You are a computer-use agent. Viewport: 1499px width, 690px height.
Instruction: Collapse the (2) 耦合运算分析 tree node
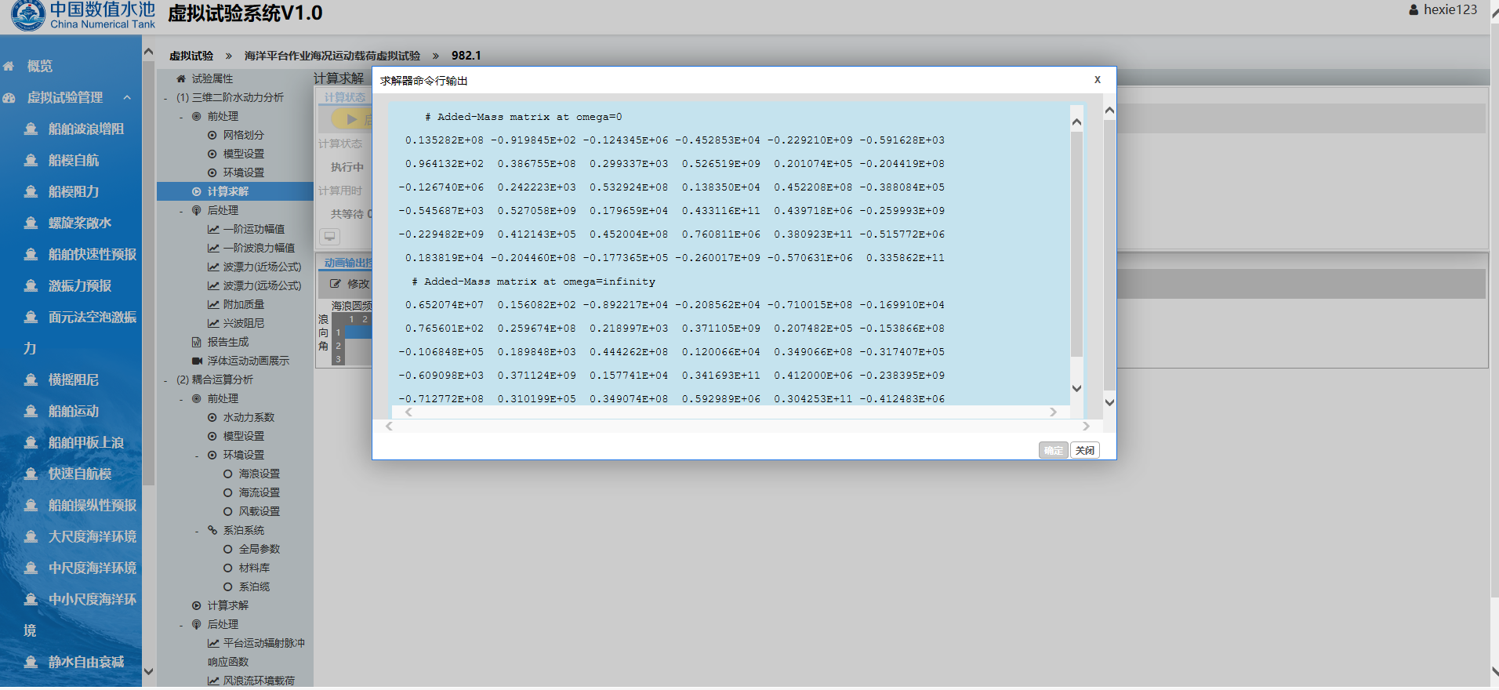pyautogui.click(x=166, y=380)
